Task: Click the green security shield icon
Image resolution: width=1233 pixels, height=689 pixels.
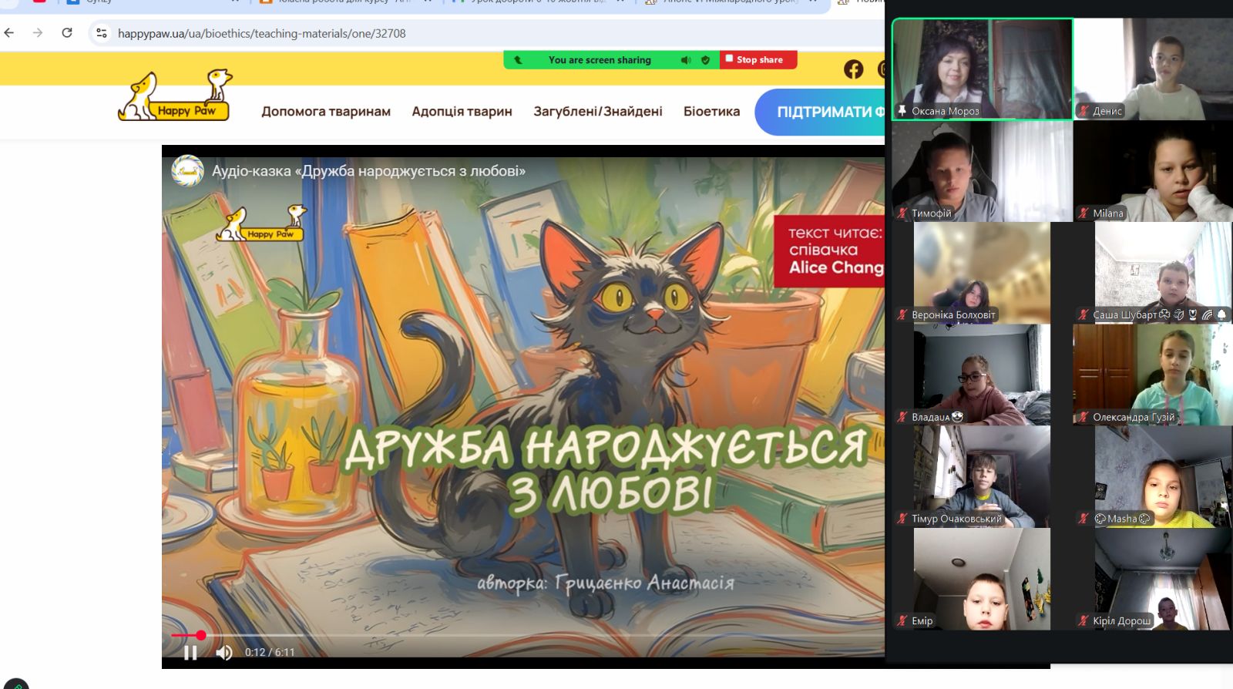Action: (x=705, y=60)
